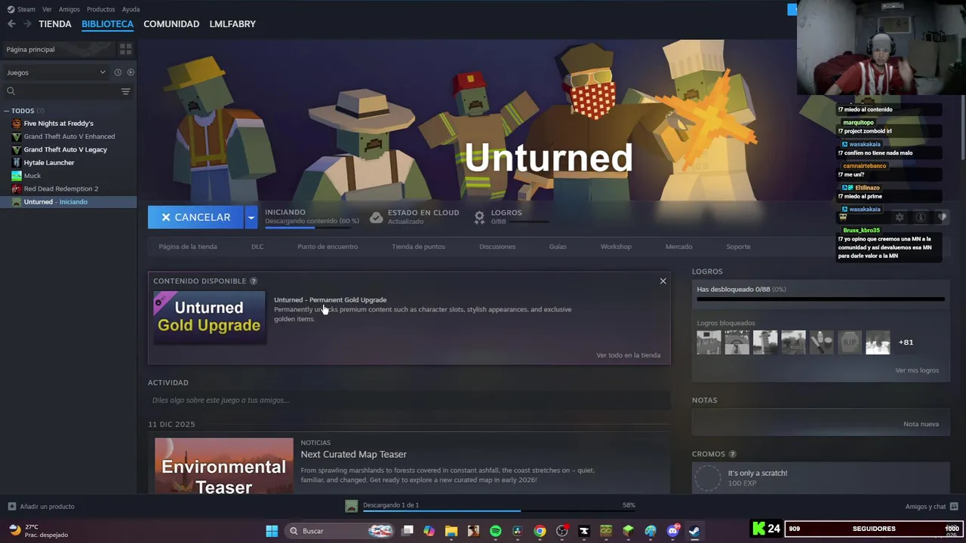Click the Estado en Cloud icon

pos(376,217)
